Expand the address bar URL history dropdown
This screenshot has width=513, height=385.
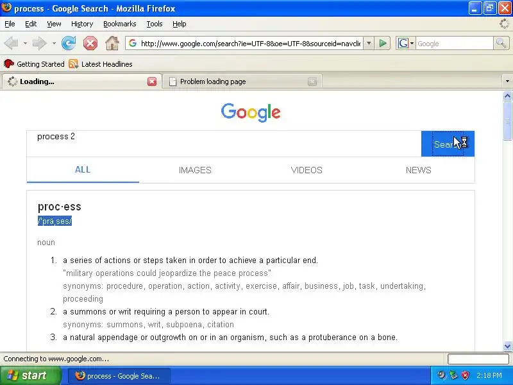pyautogui.click(x=369, y=43)
